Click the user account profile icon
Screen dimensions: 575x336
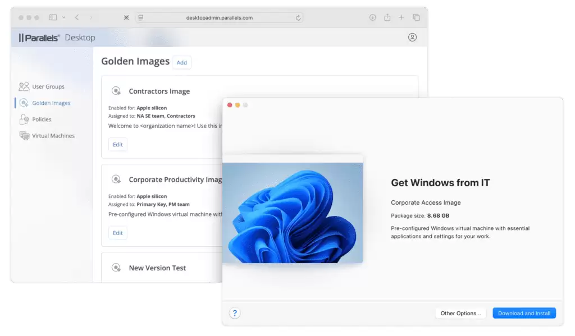(412, 38)
